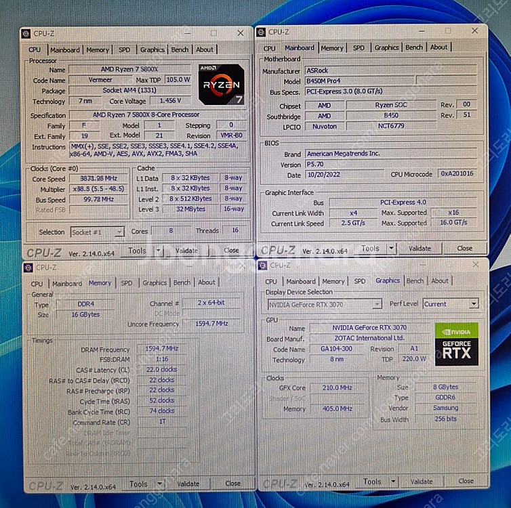Open the Memory tab in the CPU window
Image resolution: width=511 pixels, height=508 pixels.
pyautogui.click(x=98, y=50)
